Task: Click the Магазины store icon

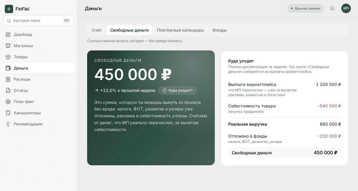Action: 8,46
